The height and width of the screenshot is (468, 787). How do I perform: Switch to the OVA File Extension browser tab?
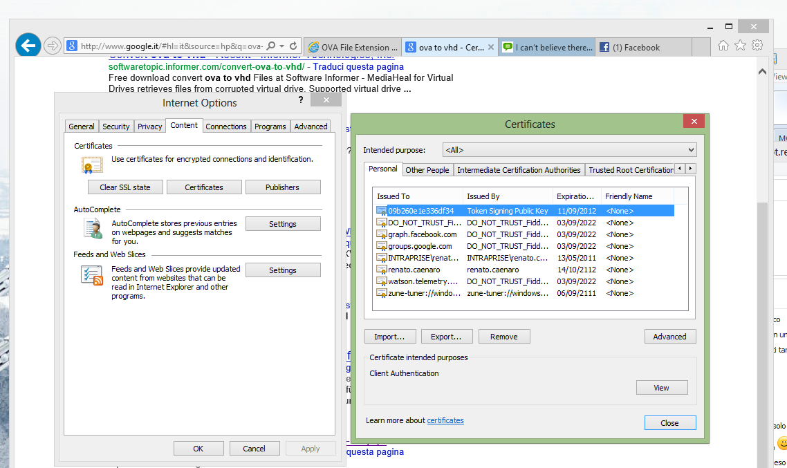click(x=353, y=47)
